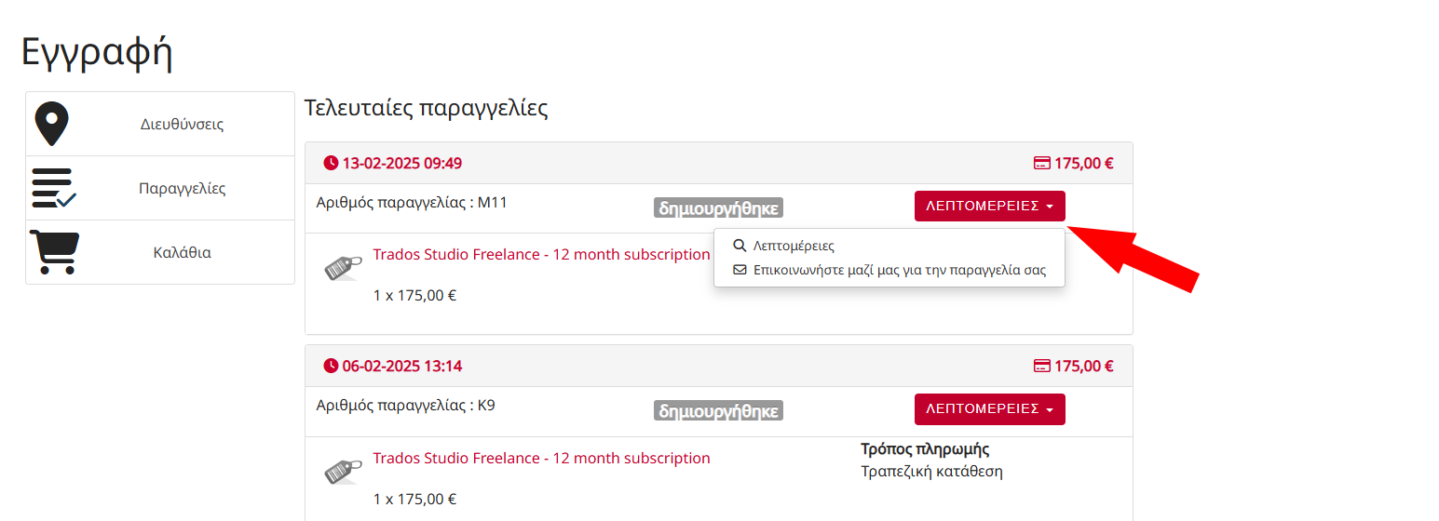Image resolution: width=1439 pixels, height=521 pixels.
Task: Click the shopping cart icon
Action: 54,252
